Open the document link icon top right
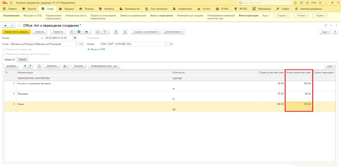 [x=325, y=25]
